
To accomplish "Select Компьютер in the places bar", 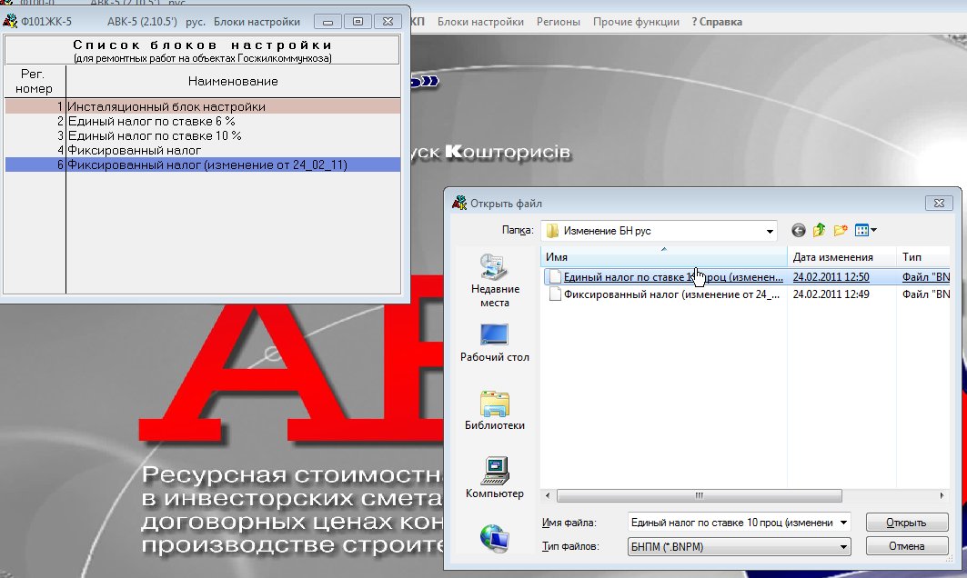I will 495,478.
